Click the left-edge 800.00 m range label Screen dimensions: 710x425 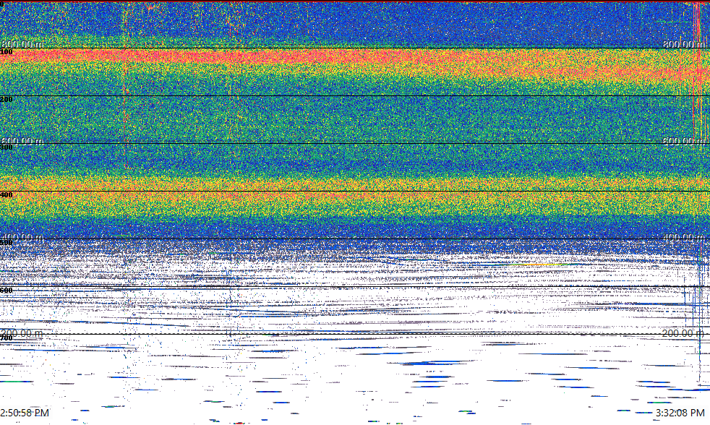pyautogui.click(x=22, y=44)
